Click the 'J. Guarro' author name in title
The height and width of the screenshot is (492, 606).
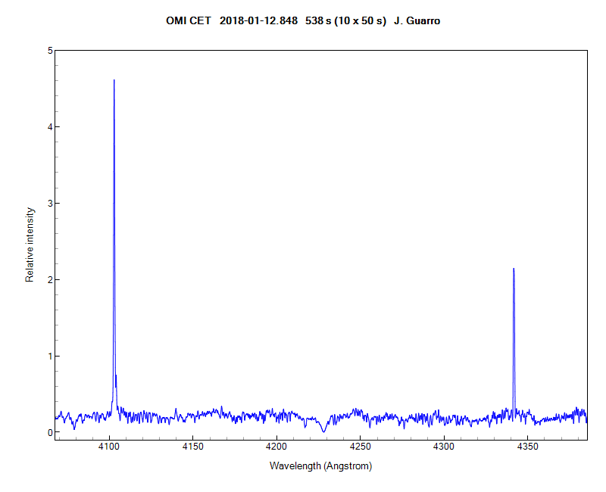[x=417, y=21]
